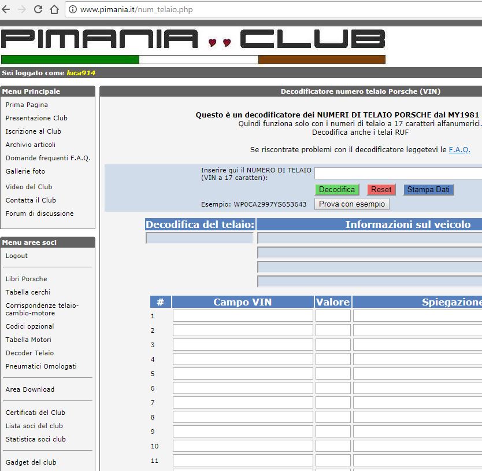The width and height of the screenshot is (482, 471).
Task: Click the browser forward arrow
Action: coord(22,9)
